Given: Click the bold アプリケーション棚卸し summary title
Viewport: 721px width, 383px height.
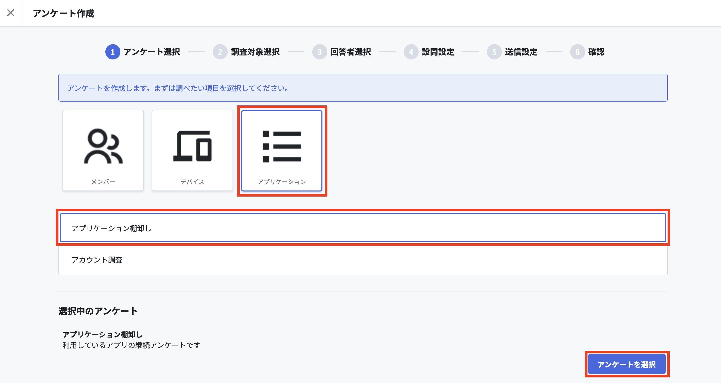Looking at the screenshot, I should (x=103, y=334).
